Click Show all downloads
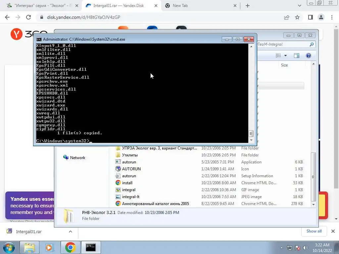Image resolution: width=339 pixels, height=254 pixels. 314,231
